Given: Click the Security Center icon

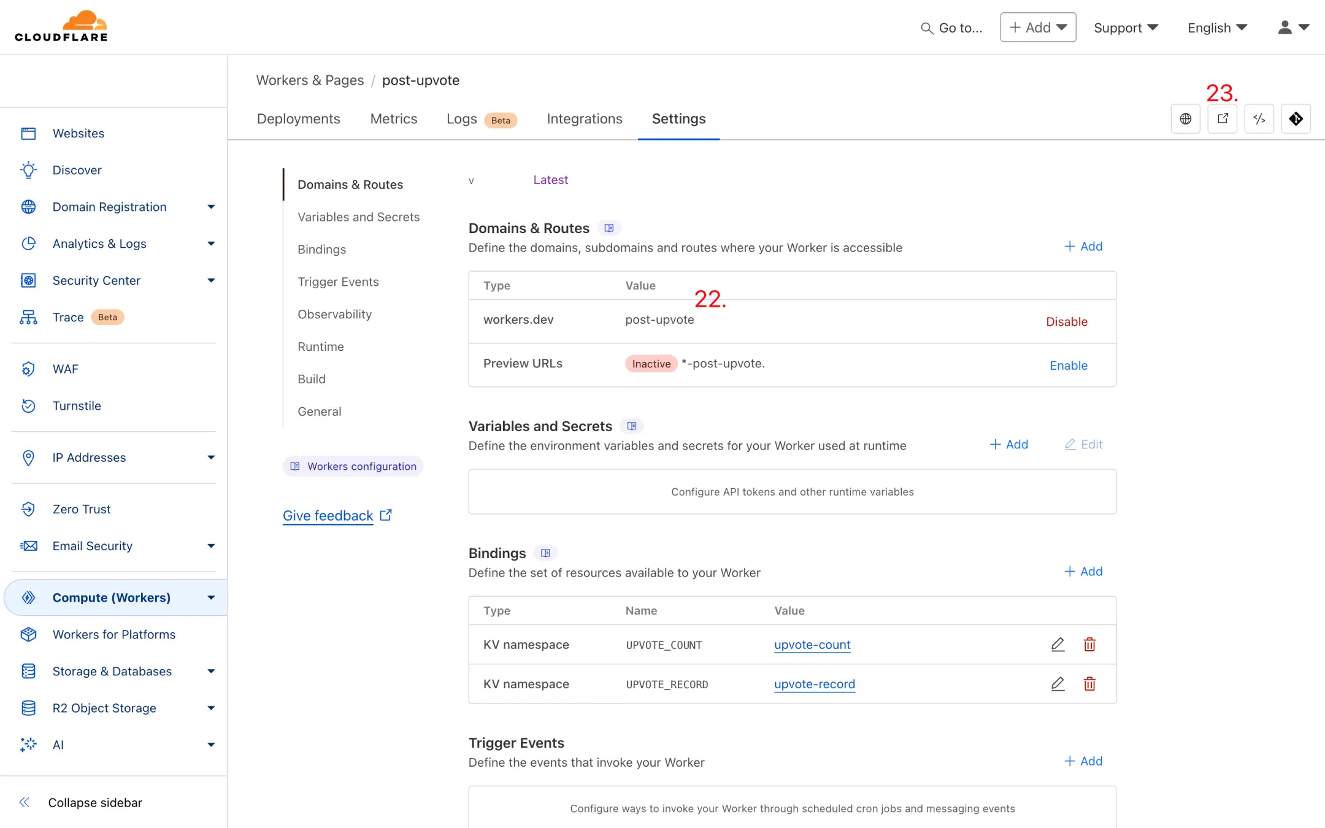Looking at the screenshot, I should pos(28,280).
